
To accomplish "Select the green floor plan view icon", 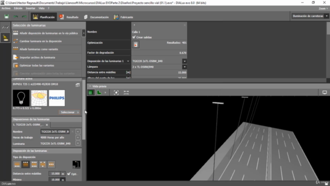I will tap(99, 92).
